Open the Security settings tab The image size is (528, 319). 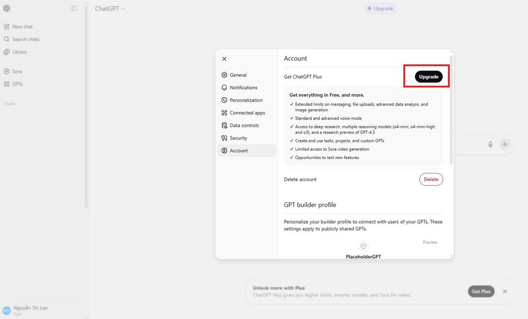click(x=238, y=138)
